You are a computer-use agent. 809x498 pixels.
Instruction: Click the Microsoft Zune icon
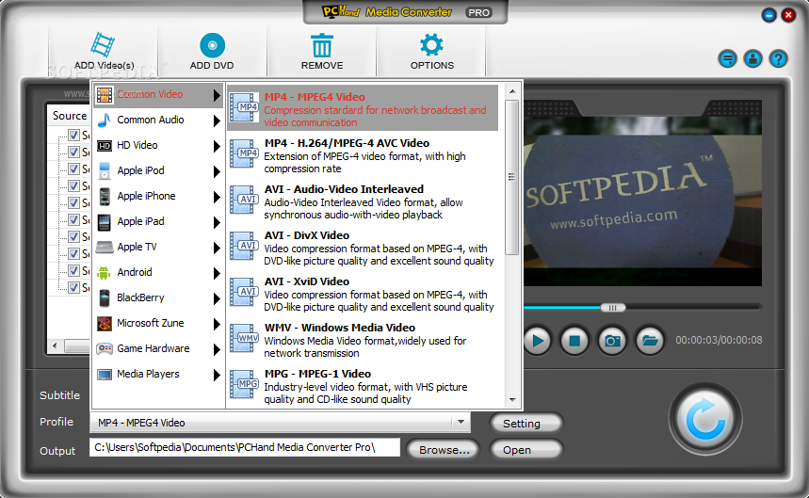(105, 323)
